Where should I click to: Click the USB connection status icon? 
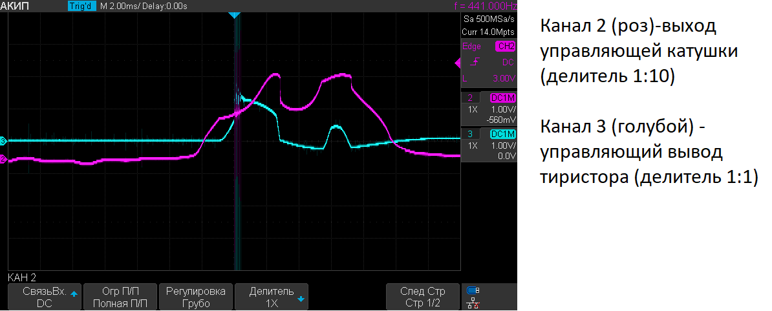coord(473,290)
